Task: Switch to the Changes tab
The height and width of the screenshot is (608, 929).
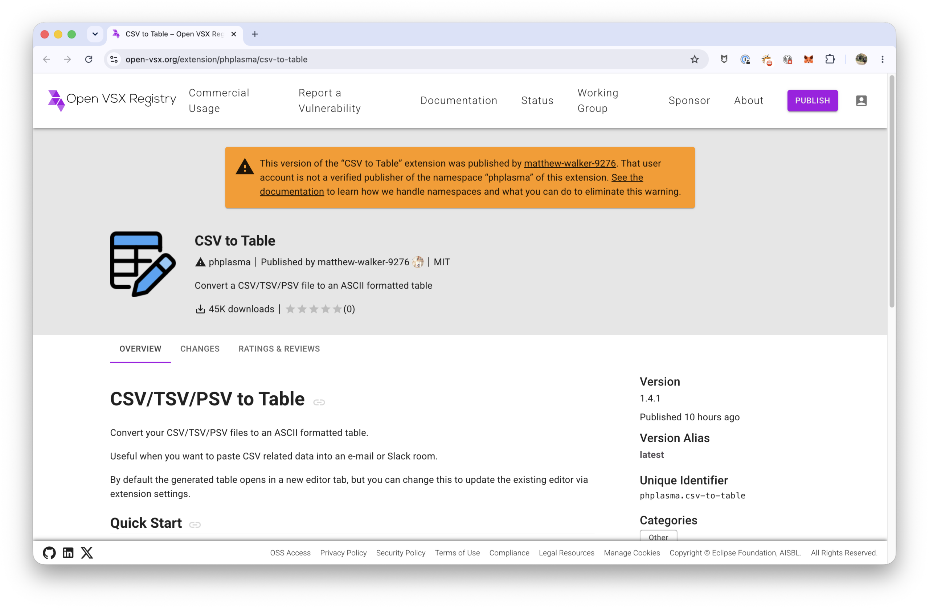Action: pos(200,349)
